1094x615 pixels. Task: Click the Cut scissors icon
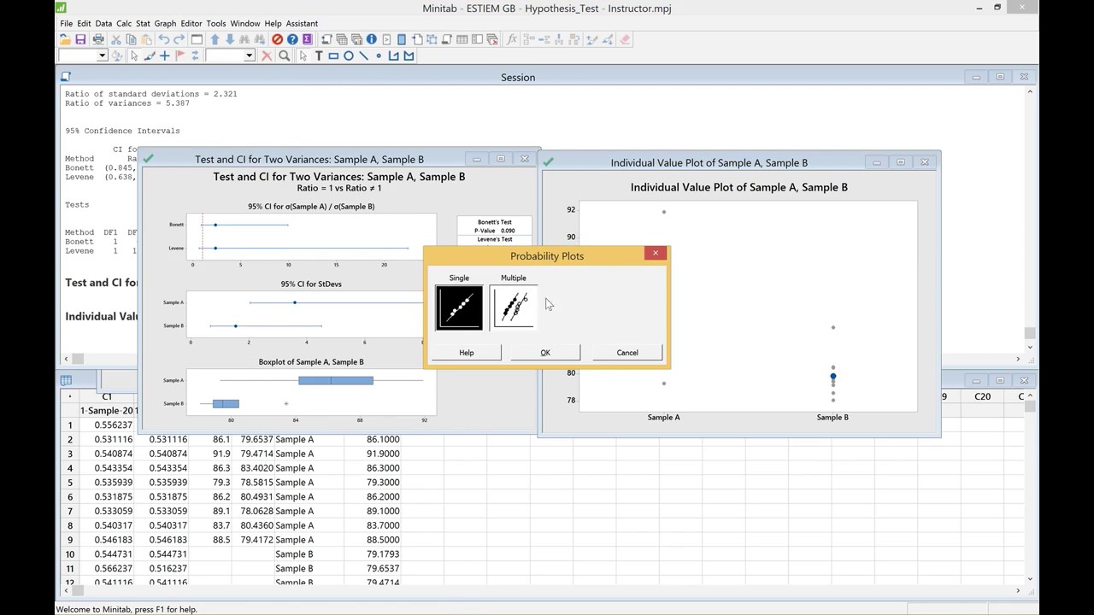pyautogui.click(x=116, y=39)
